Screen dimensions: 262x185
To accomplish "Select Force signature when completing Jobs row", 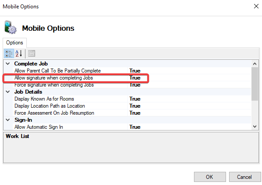I will click(127, 85).
